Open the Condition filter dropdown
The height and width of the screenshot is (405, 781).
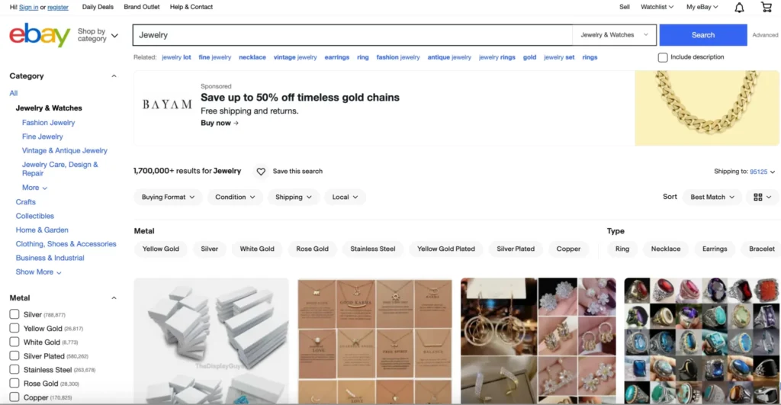(x=235, y=198)
